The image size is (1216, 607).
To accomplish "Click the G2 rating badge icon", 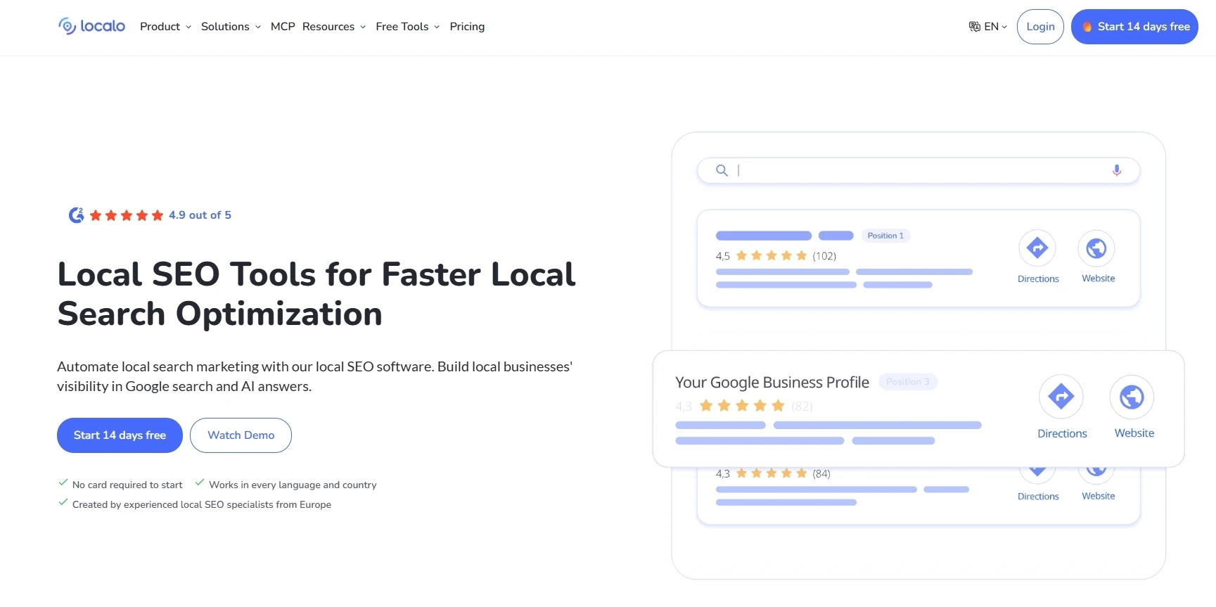I will click(76, 215).
